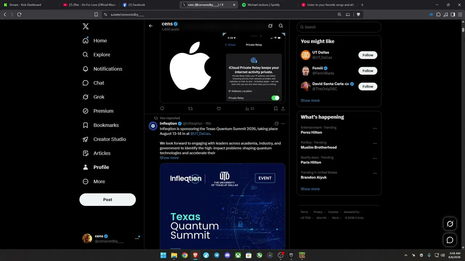Screen dimensions: 465x261
Task: Open the floating chat button
Action: 450,240
